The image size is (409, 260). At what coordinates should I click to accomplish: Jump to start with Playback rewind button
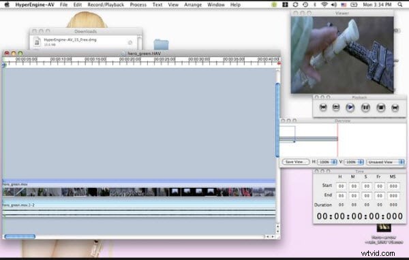click(x=323, y=108)
